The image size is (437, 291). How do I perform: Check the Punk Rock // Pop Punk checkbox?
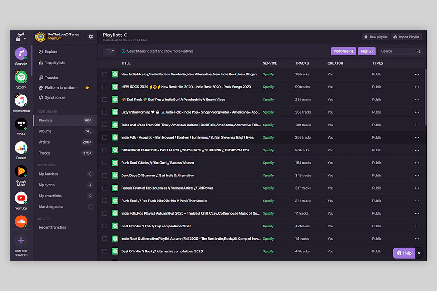pos(105,201)
